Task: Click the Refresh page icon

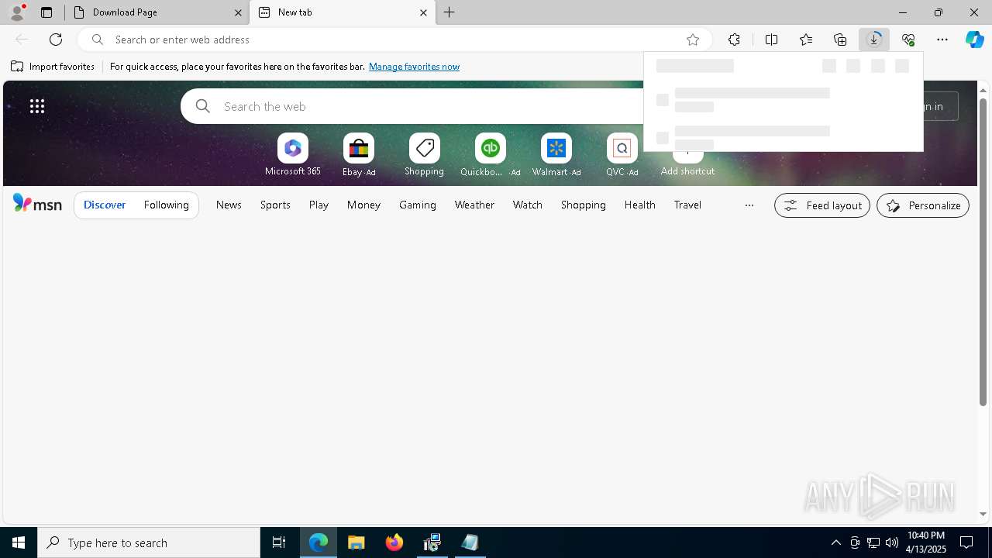Action: (x=56, y=40)
